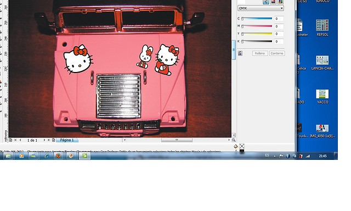Click vertical scrollbar down arrow
This screenshot has width=351, height=211.
234,135
